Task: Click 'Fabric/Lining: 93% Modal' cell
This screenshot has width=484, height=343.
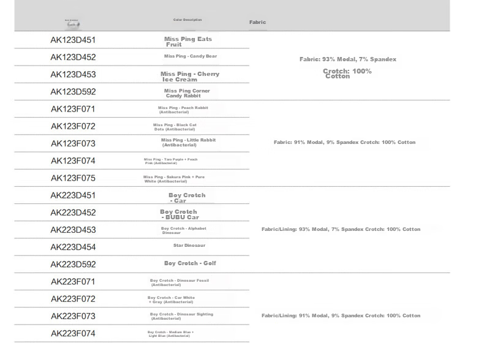Action: tap(341, 230)
